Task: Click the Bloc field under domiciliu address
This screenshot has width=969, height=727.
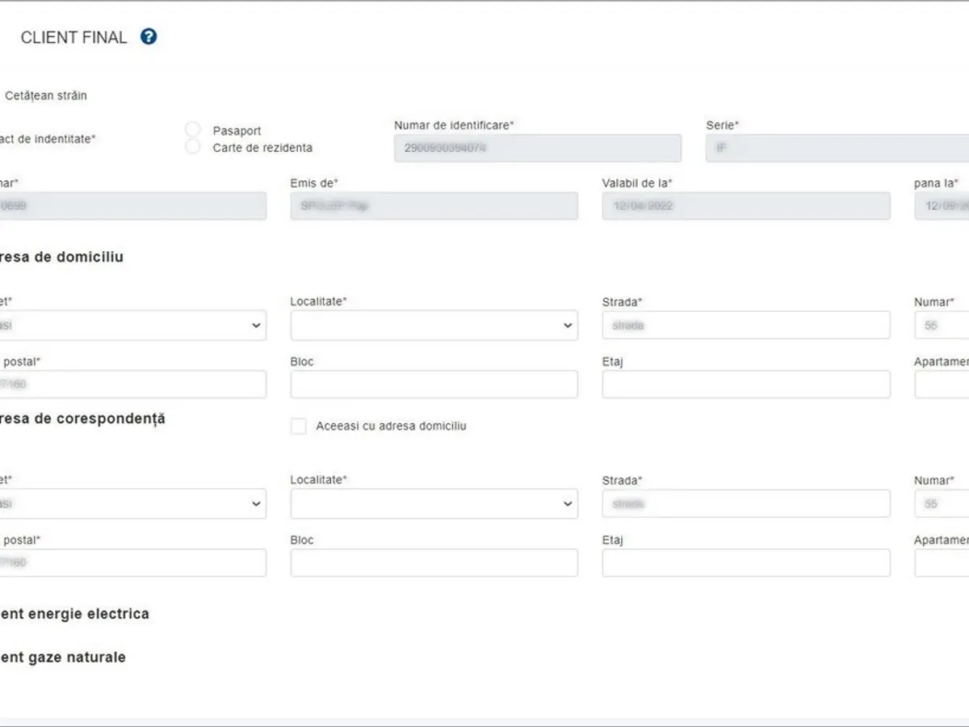Action: [434, 385]
